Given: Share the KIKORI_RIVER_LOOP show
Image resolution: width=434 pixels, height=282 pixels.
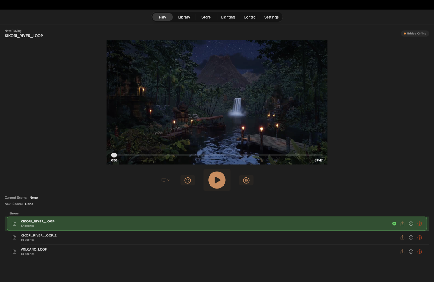Looking at the screenshot, I should [402, 223].
